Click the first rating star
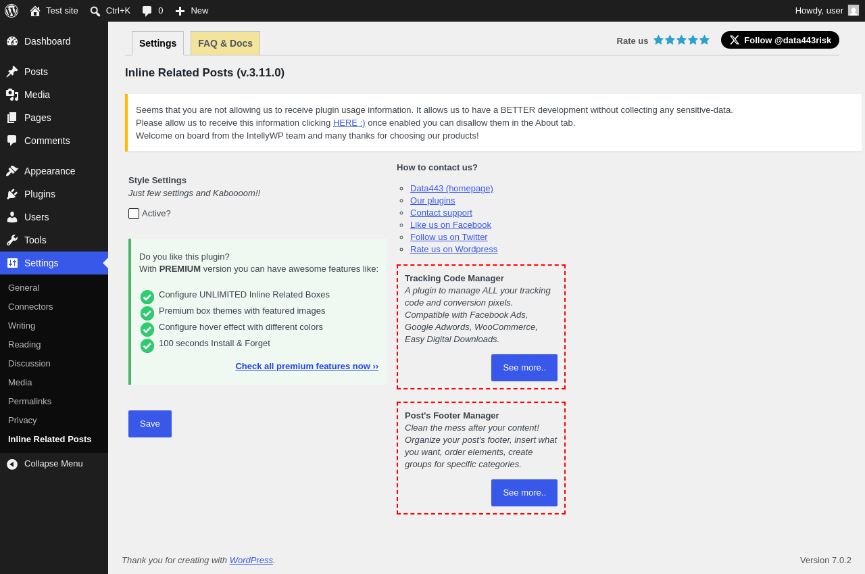 [x=658, y=40]
